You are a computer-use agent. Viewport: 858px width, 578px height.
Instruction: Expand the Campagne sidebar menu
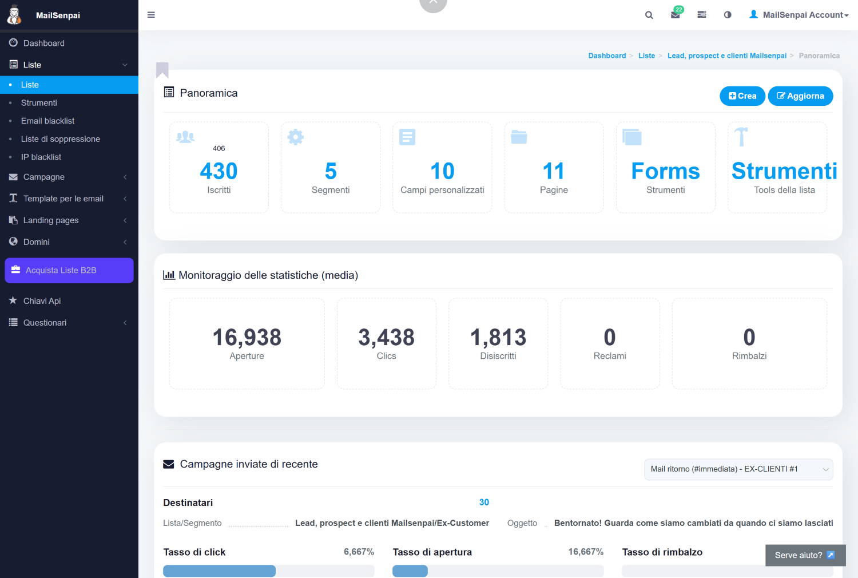[69, 177]
